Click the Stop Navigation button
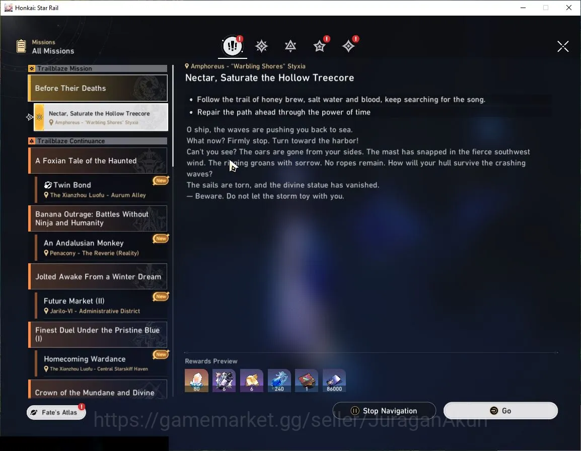Image resolution: width=581 pixels, height=451 pixels. click(x=384, y=411)
